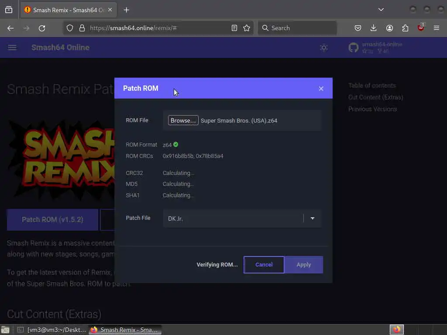
Task: Focus the browser Search box
Action: tap(297, 28)
